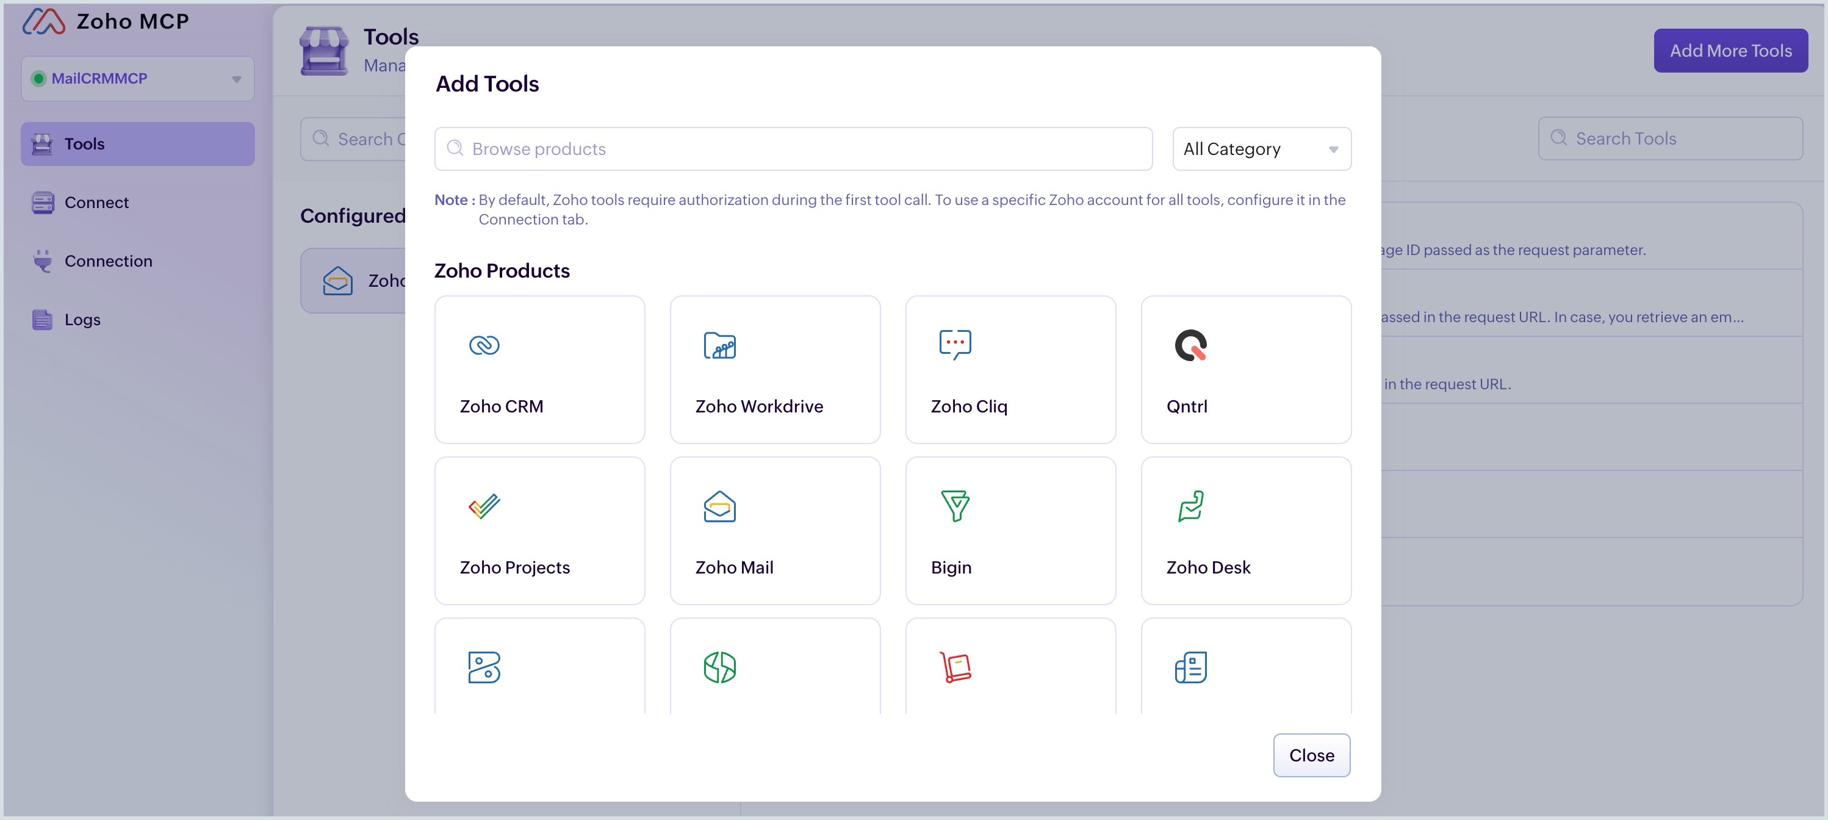
Task: Focus the Search Tools input field
Action: (x=1671, y=138)
